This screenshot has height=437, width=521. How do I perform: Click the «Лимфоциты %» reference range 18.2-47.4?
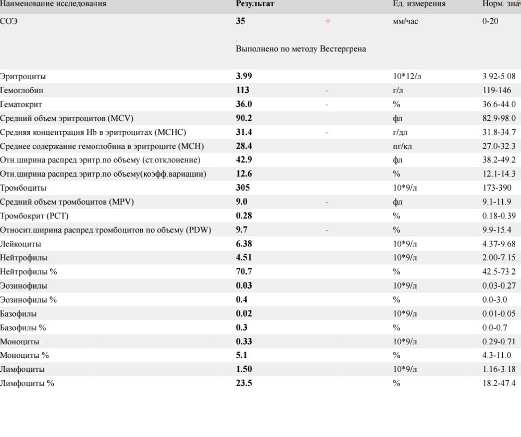tap(499, 383)
